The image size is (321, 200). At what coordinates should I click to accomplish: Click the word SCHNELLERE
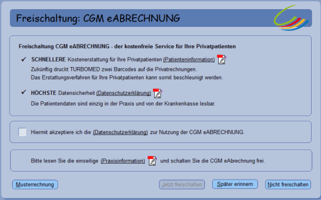click(x=48, y=60)
